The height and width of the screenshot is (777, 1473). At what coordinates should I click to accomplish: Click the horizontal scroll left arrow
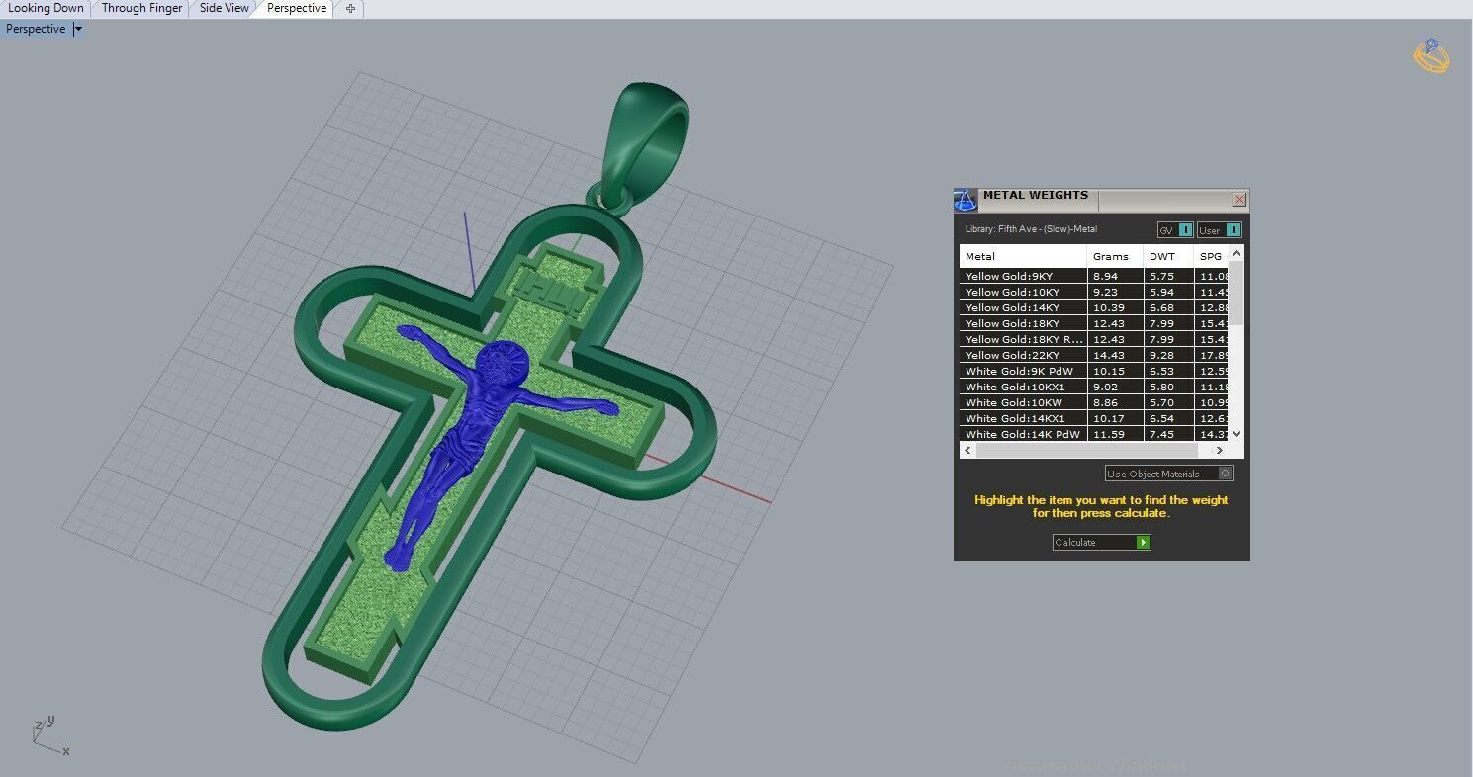tap(967, 450)
